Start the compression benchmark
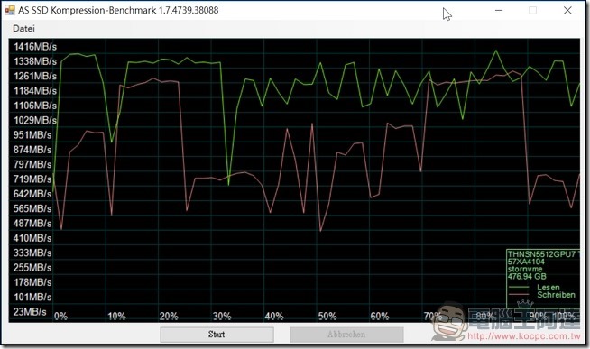Image resolution: width=590 pixels, height=349 pixels. pos(217,335)
